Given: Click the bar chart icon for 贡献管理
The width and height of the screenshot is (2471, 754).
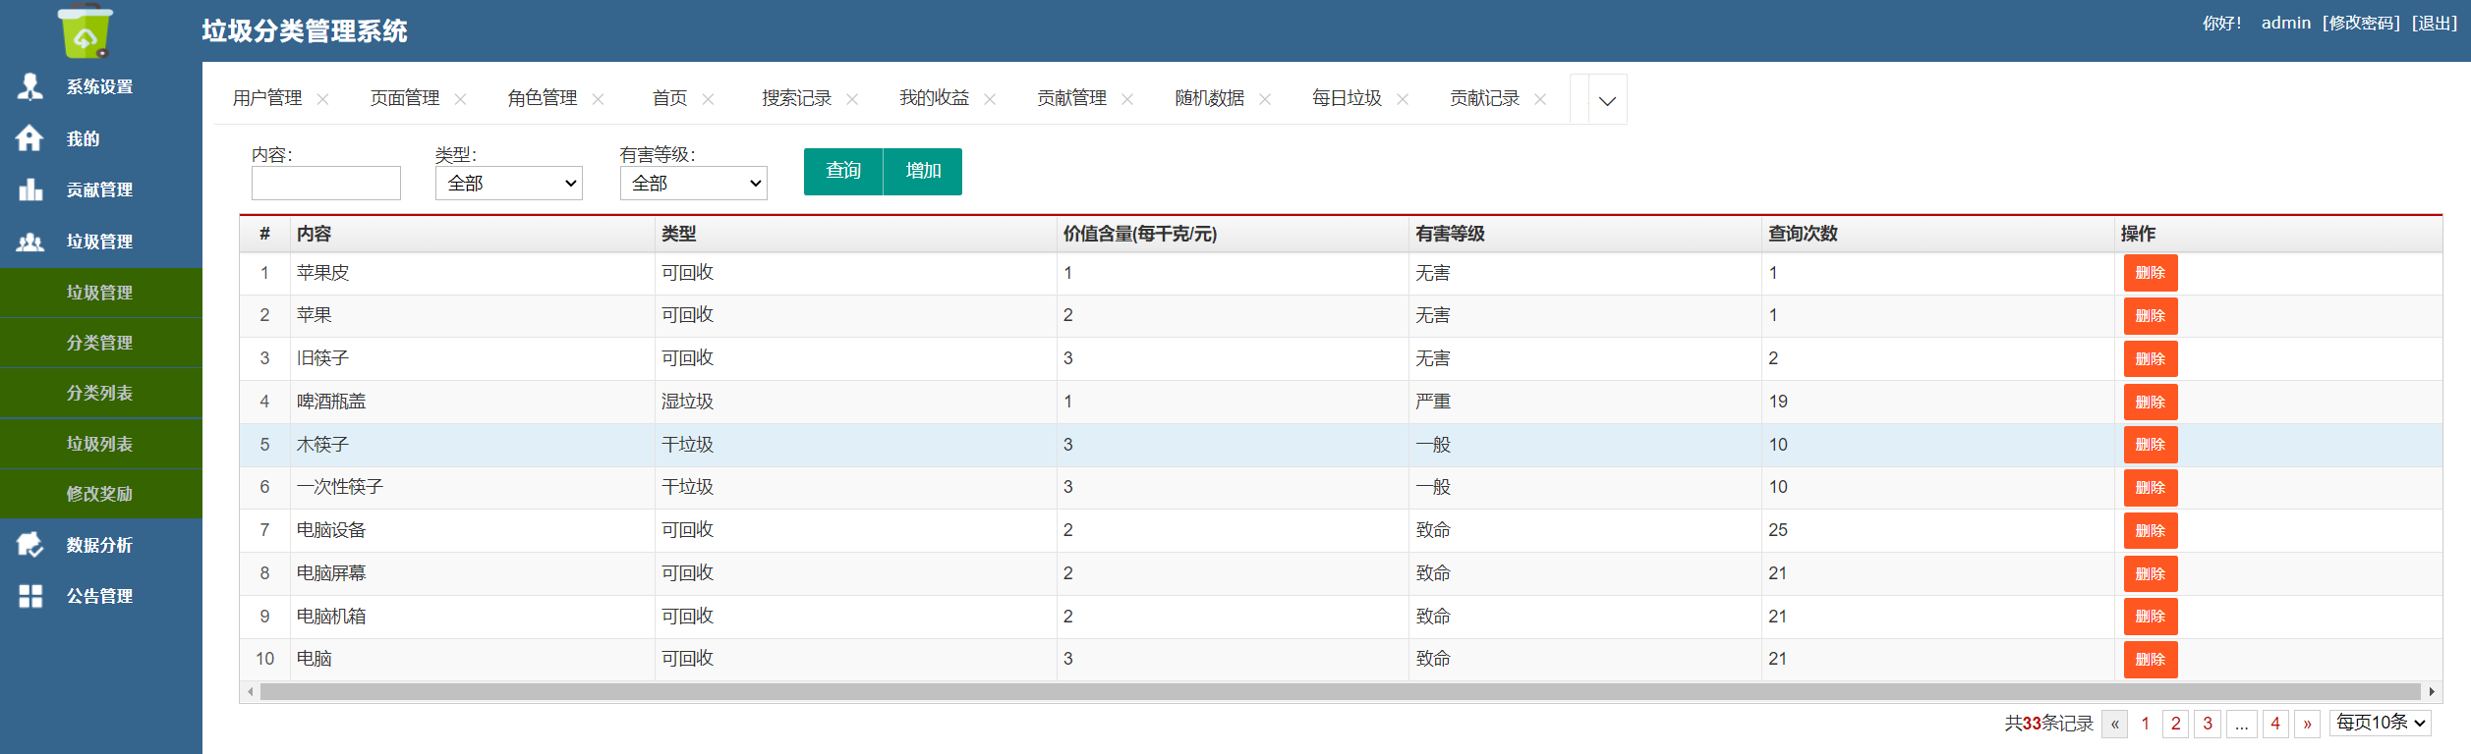Looking at the screenshot, I should coord(30,189).
